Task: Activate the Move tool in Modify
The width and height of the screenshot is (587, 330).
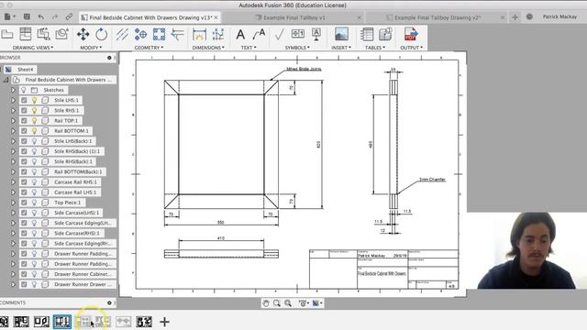Action: coord(83,35)
